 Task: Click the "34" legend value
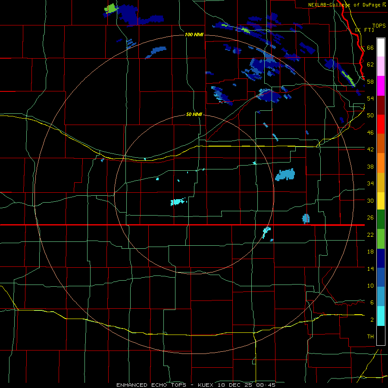tap(370, 184)
